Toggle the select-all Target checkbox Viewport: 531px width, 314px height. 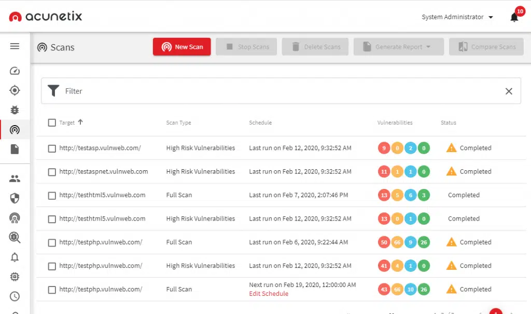tap(52, 122)
